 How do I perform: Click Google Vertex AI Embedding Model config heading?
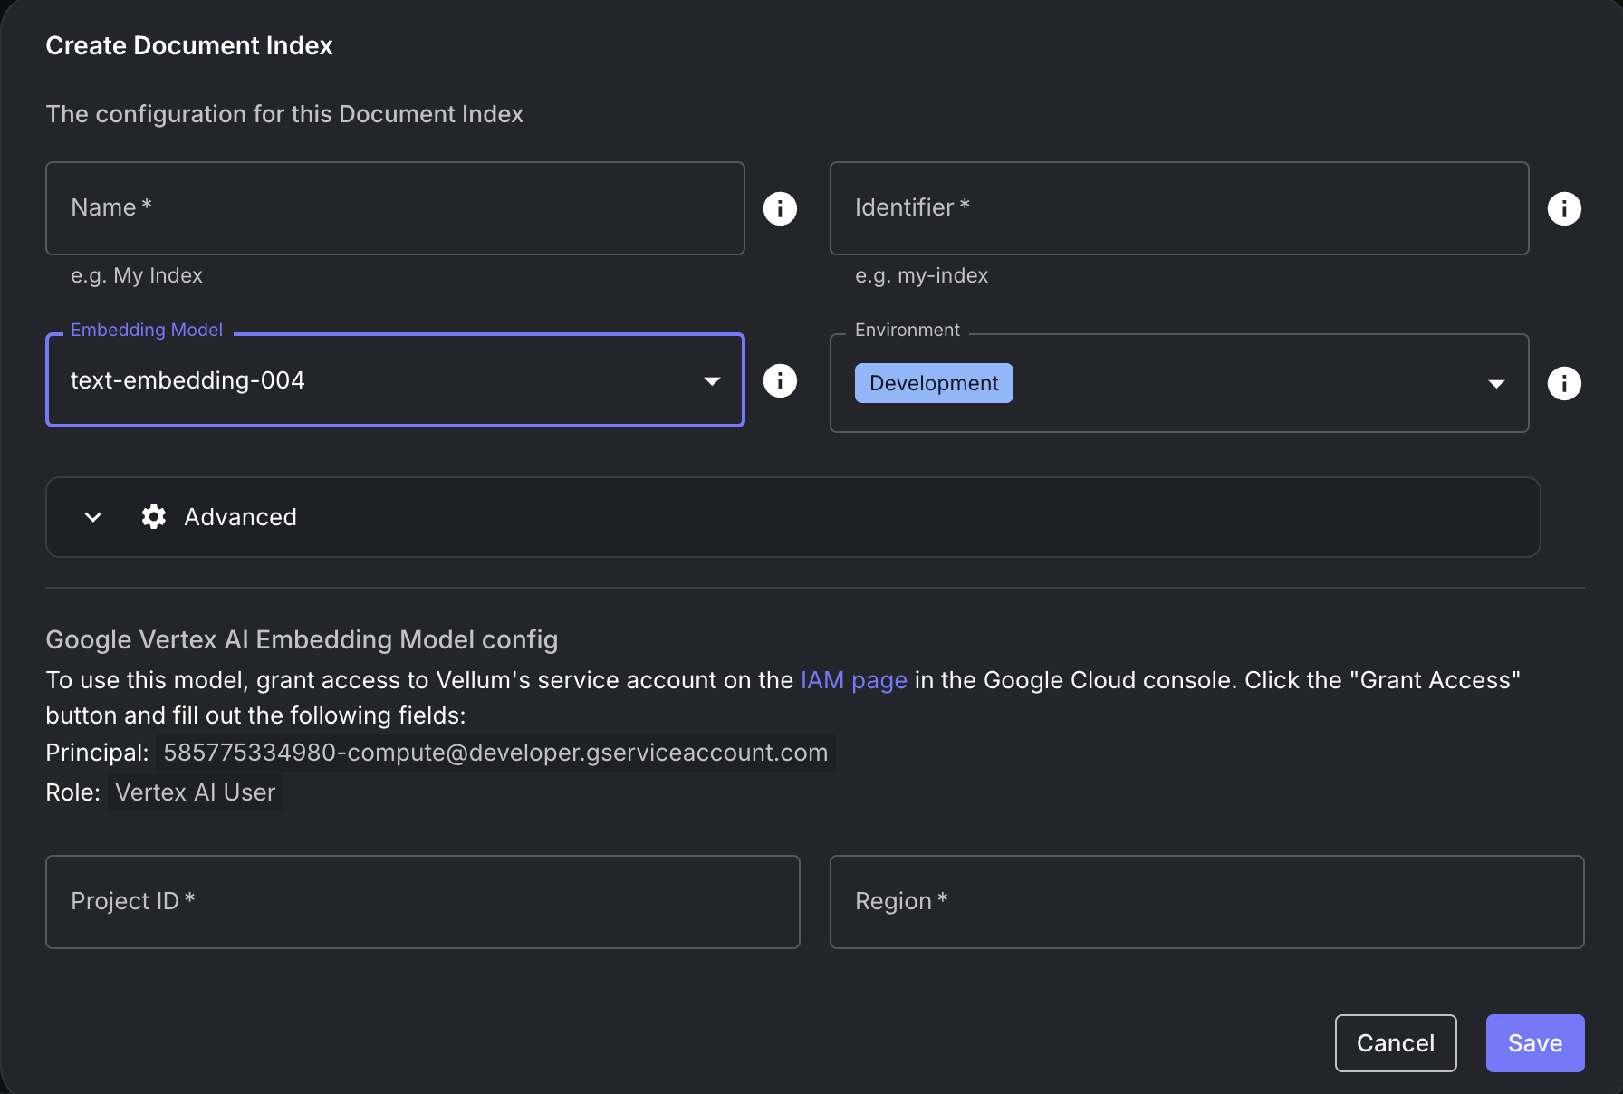click(x=302, y=639)
